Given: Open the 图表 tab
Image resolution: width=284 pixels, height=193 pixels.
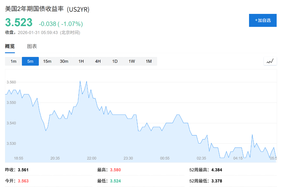Looking at the screenshot, I should tap(32, 46).
